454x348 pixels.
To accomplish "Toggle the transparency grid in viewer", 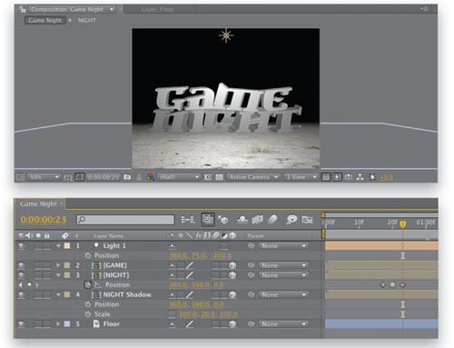I will coord(219,177).
